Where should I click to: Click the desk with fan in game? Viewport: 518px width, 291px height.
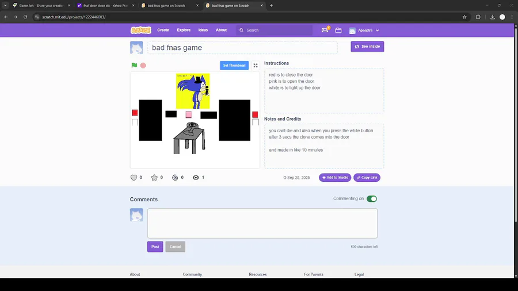point(189,138)
